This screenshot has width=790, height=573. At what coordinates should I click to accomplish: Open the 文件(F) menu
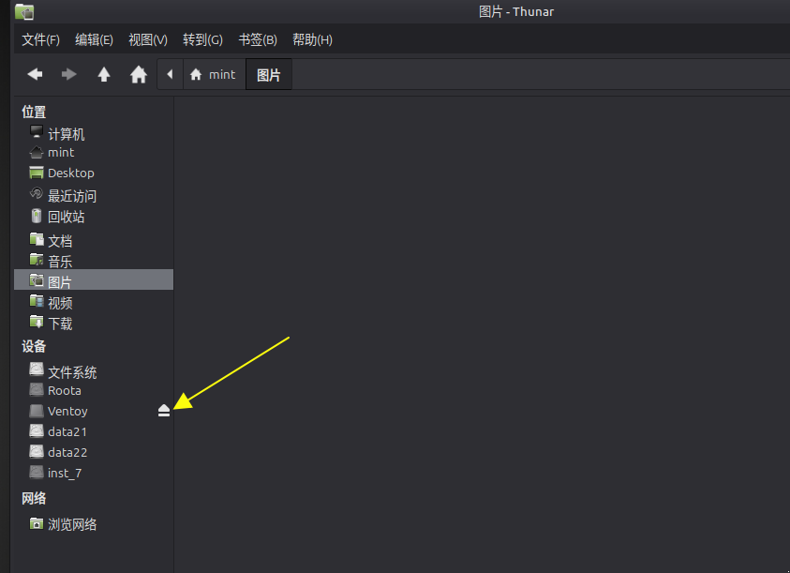pyautogui.click(x=41, y=39)
